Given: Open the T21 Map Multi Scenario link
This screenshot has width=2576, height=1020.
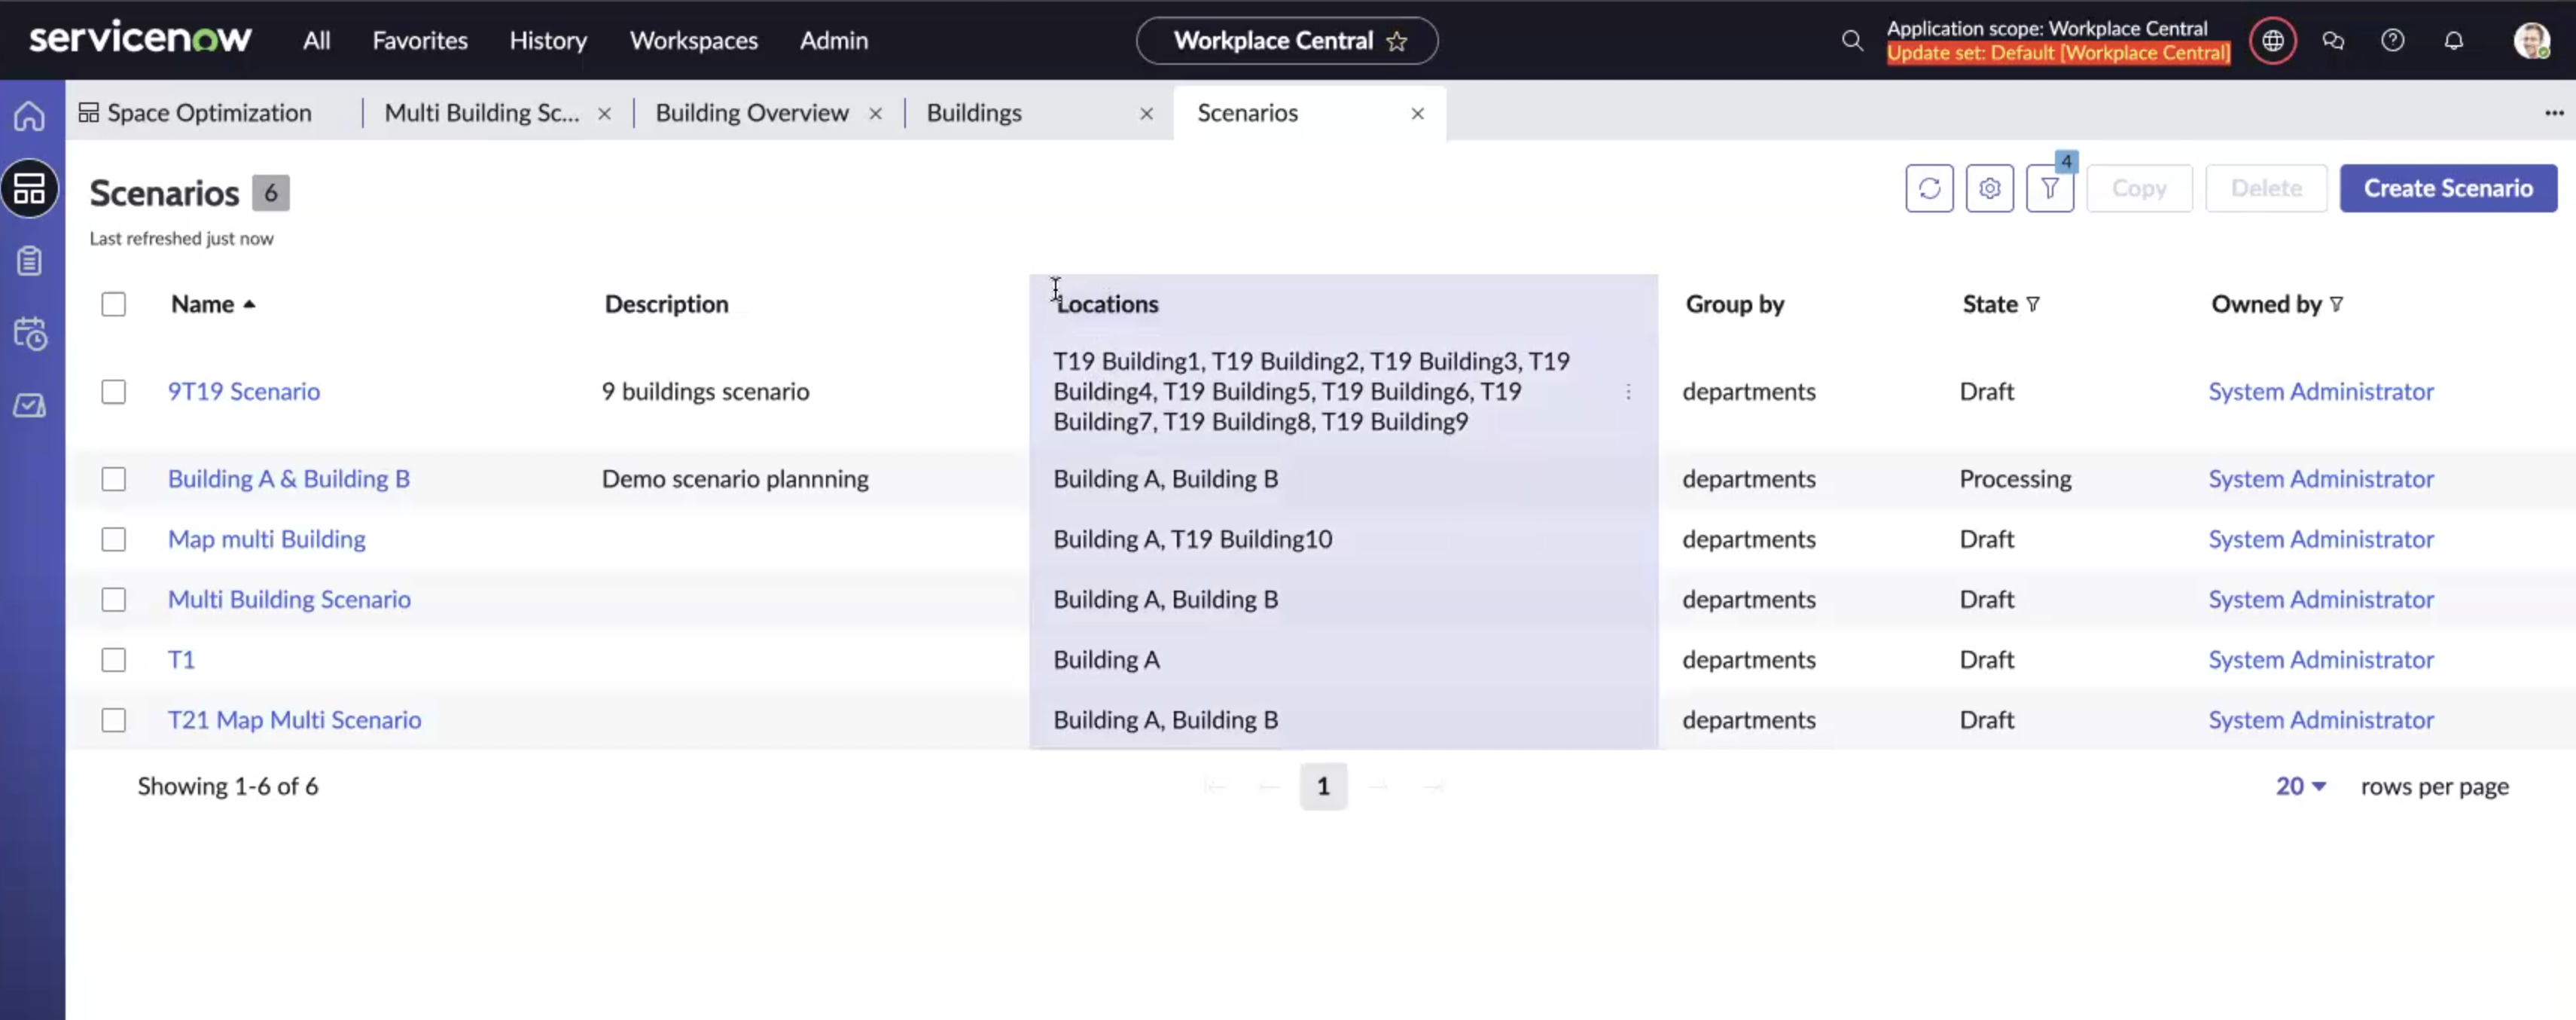Looking at the screenshot, I should [x=294, y=720].
